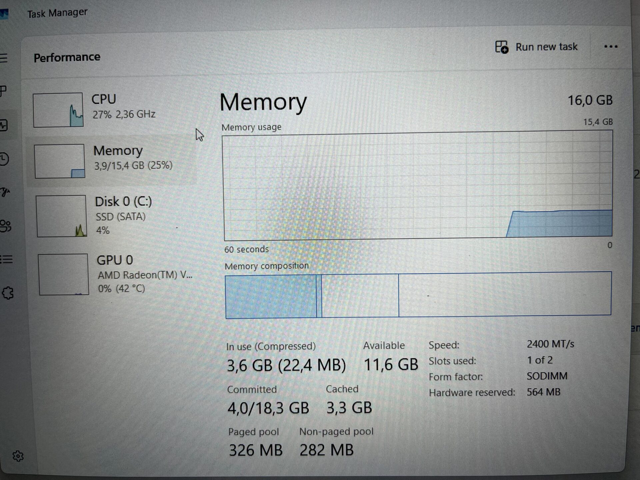Open the Details list icon

[x=6, y=259]
